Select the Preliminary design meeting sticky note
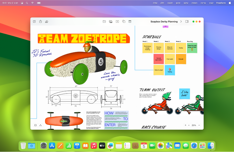Image resolution: width=234 pixels, height=152 pixels. 148,48
